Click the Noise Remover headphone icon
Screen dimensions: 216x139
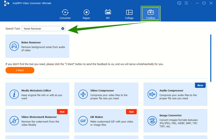pos(14,46)
